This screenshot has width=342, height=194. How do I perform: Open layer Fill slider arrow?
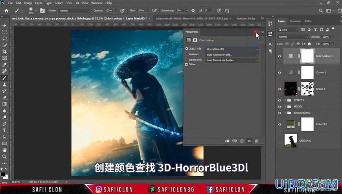pyautogui.click(x=332, y=44)
